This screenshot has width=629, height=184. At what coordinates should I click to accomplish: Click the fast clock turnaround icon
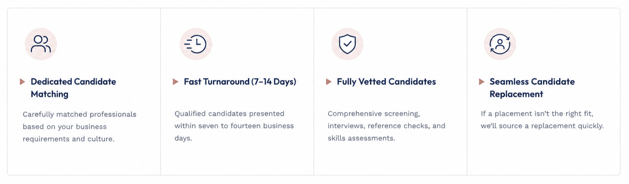coord(196,44)
